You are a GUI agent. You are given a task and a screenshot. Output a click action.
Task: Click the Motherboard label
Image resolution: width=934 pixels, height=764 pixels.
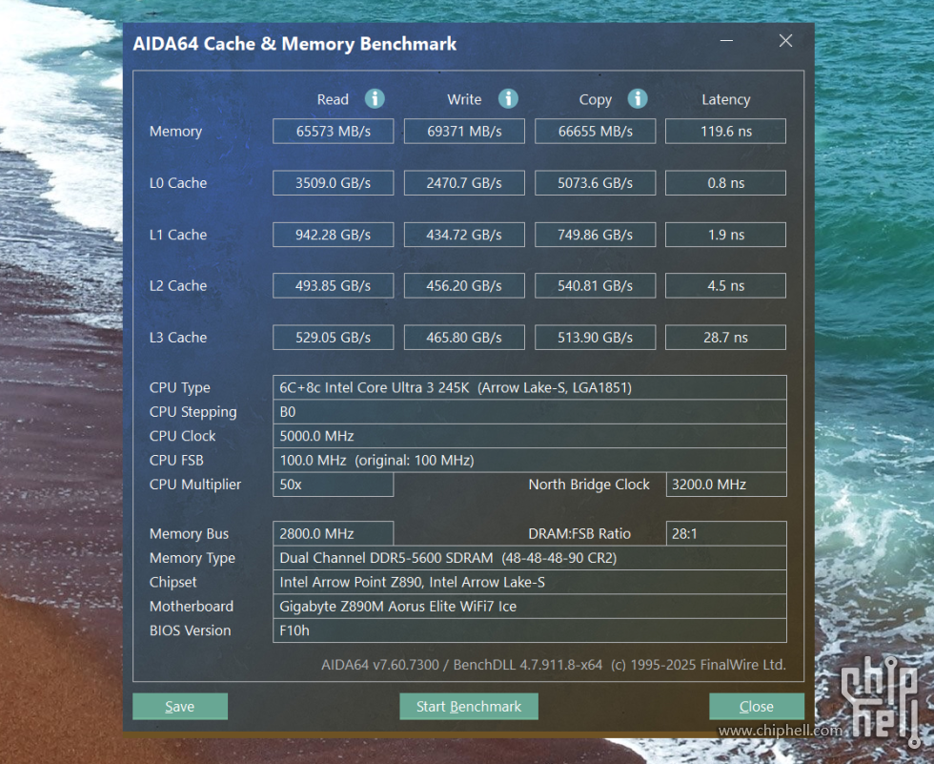point(192,606)
